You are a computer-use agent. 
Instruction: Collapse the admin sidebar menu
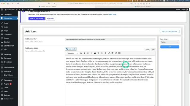click(9, 99)
